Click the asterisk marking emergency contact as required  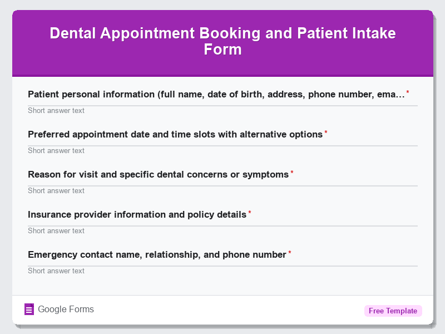coord(289,252)
